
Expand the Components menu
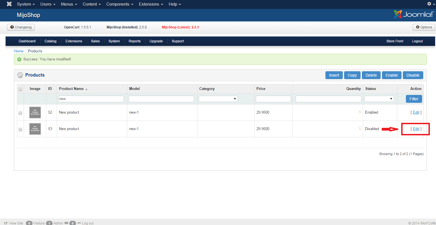point(120,4)
